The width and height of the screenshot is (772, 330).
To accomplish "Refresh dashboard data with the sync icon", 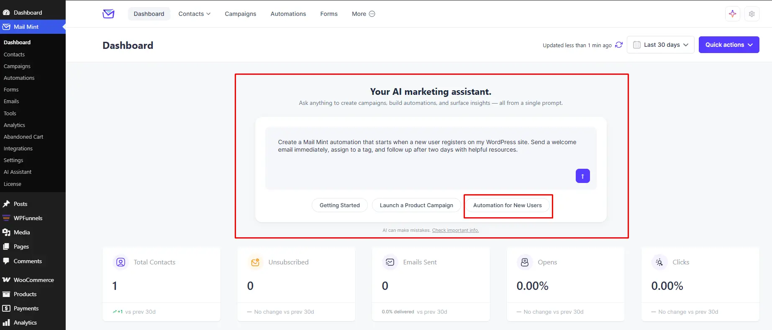I will (x=619, y=45).
